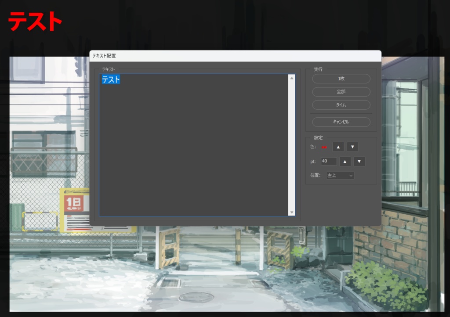The image size is (450, 317).
Task: Click the タイム button
Action: pos(341,105)
